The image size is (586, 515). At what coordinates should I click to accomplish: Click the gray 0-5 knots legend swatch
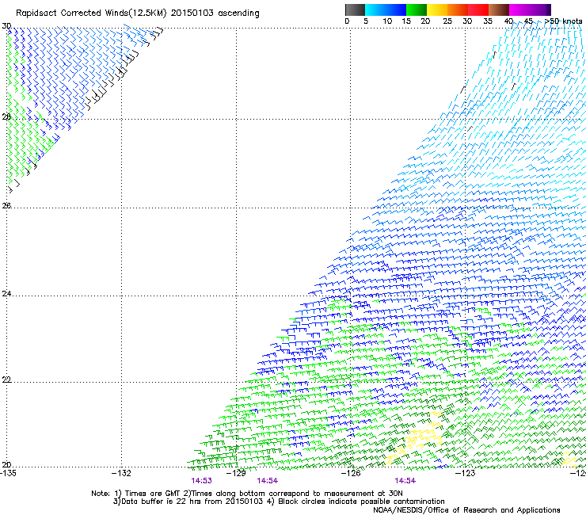[355, 10]
